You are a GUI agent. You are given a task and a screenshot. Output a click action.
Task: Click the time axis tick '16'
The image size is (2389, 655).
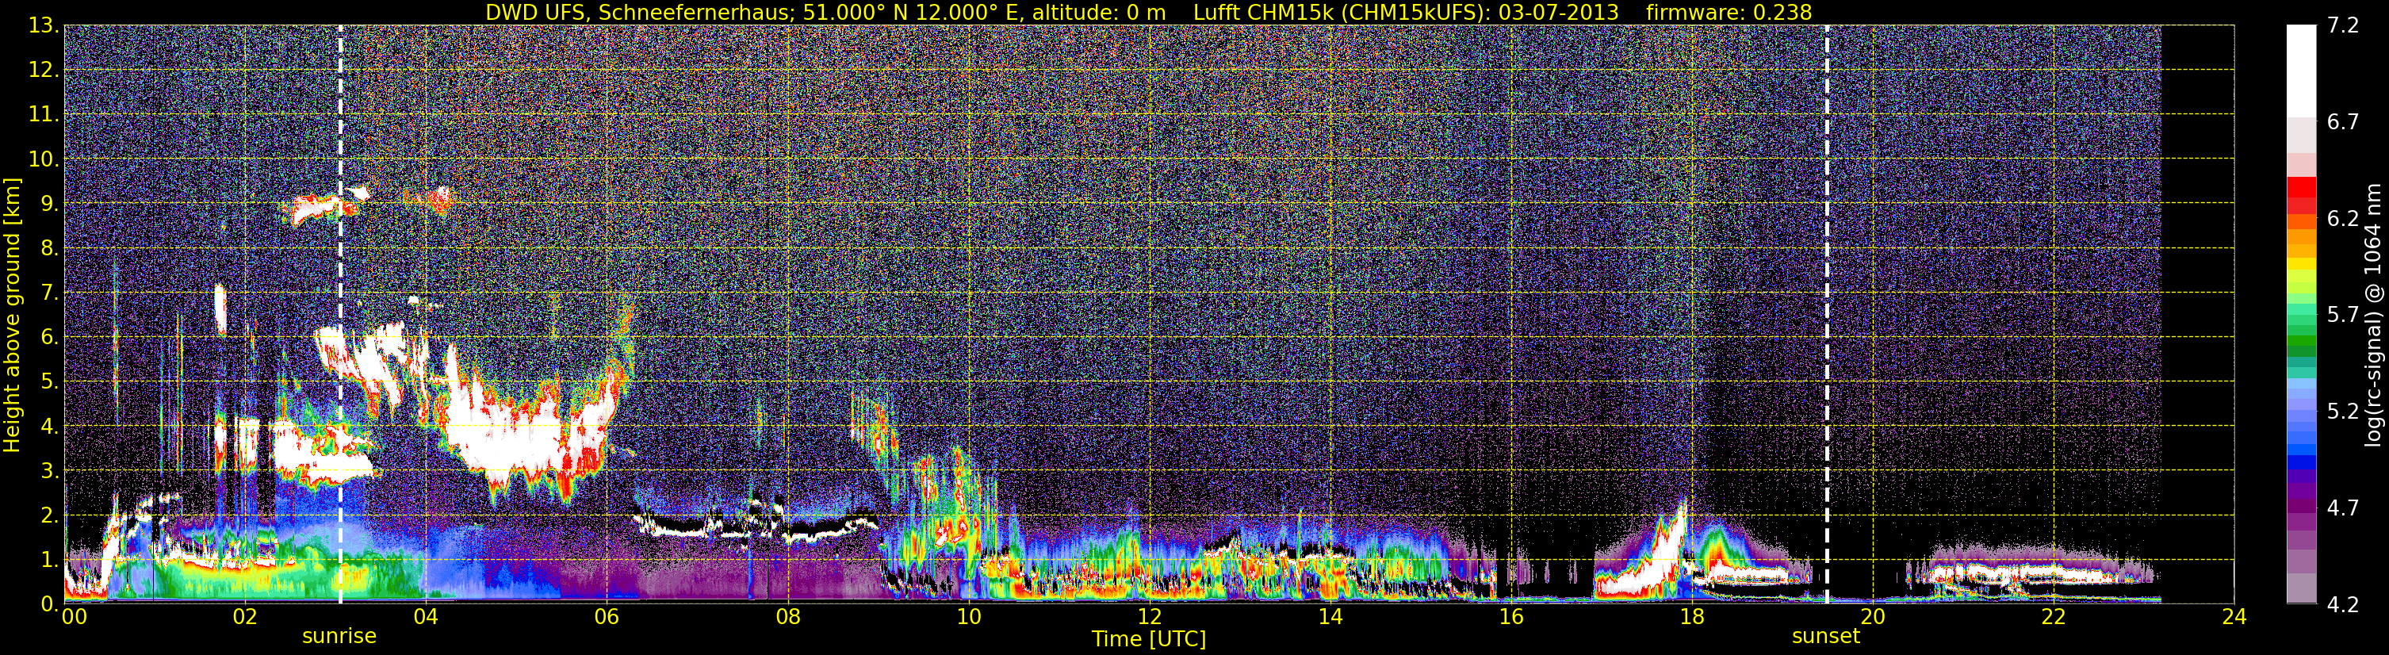click(x=1510, y=617)
